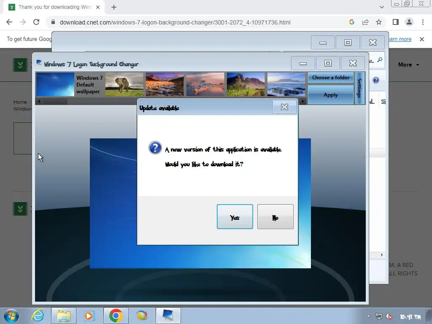
Task: Decline the update with No button
Action: tap(275, 216)
